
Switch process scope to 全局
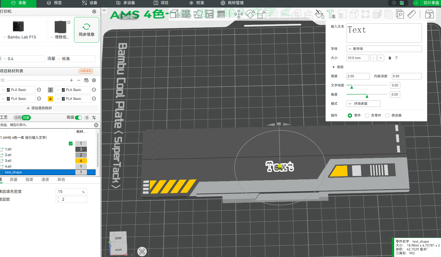tap(18, 118)
